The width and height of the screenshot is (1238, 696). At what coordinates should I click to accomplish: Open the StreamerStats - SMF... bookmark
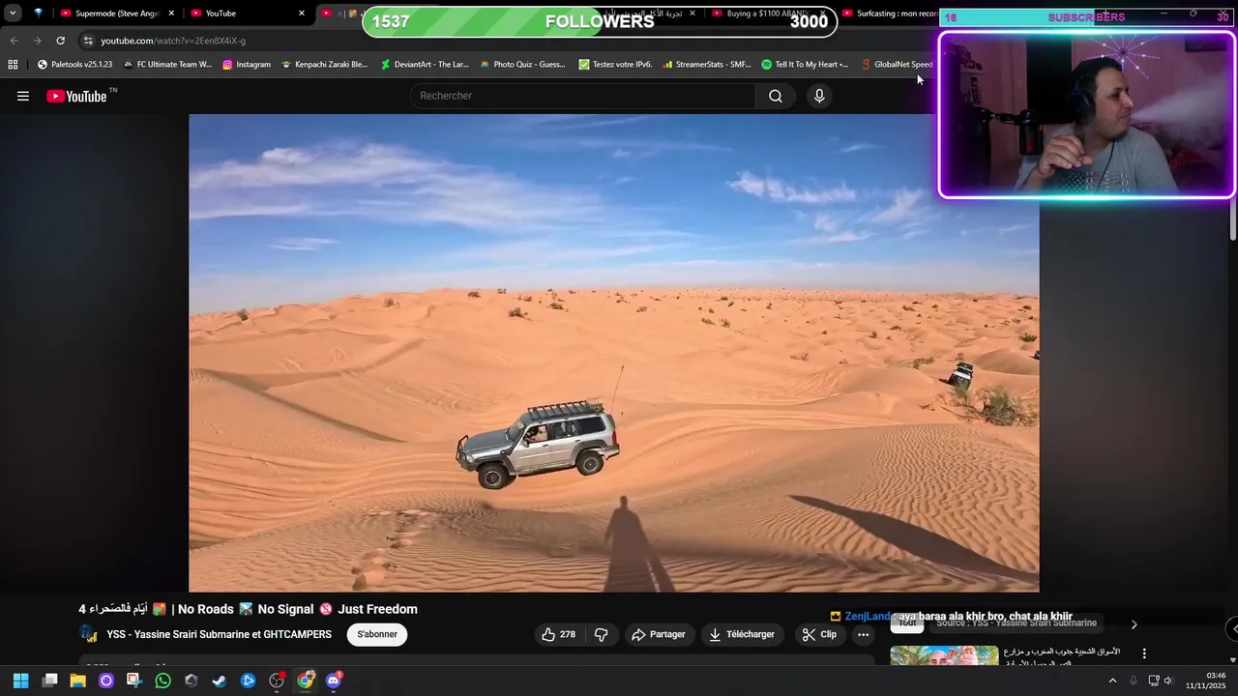click(x=707, y=65)
